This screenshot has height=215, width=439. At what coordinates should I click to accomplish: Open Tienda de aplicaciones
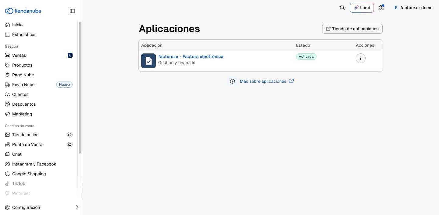point(352,29)
